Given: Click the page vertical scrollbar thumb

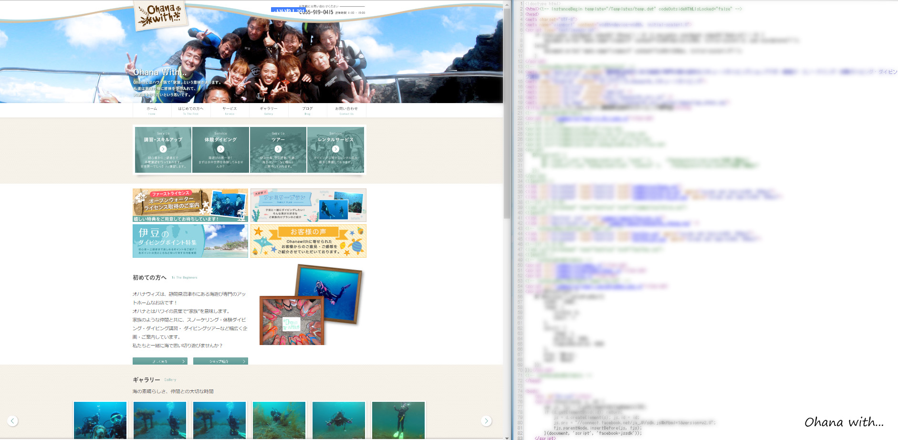Looking at the screenshot, I should pyautogui.click(x=507, y=114).
